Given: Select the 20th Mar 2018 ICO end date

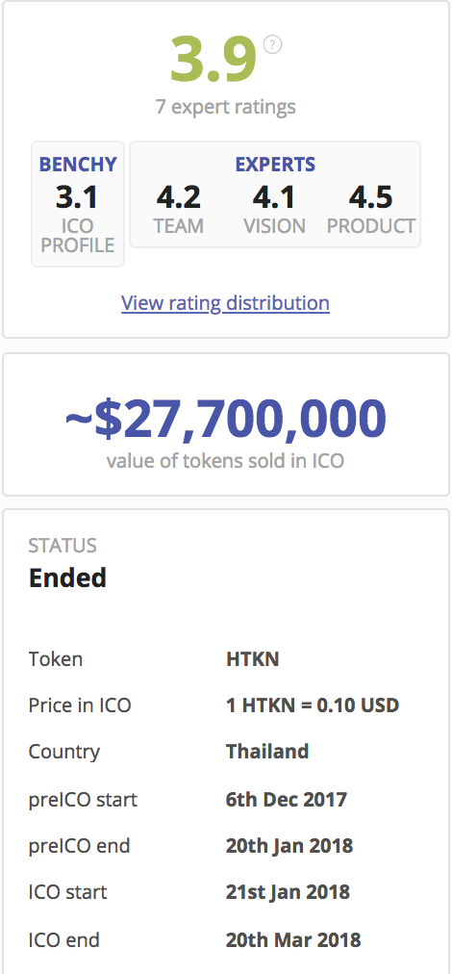Looking at the screenshot, I should tap(293, 939).
